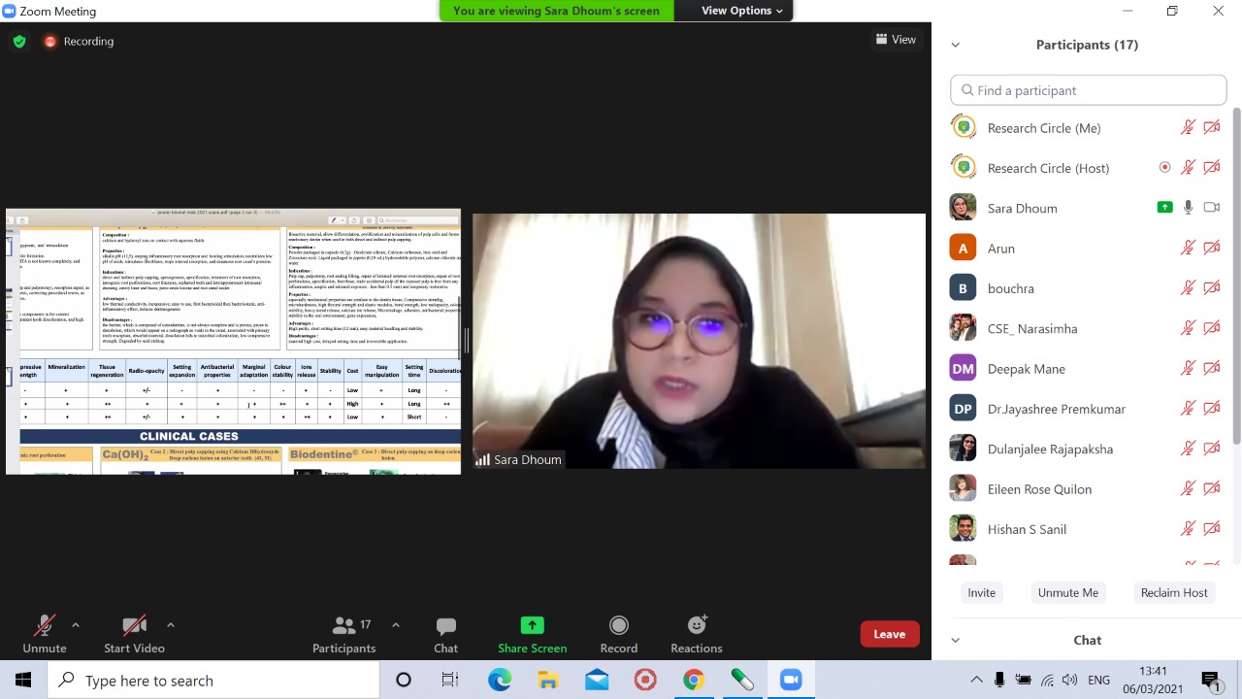Click the Invite button

pyautogui.click(x=981, y=593)
